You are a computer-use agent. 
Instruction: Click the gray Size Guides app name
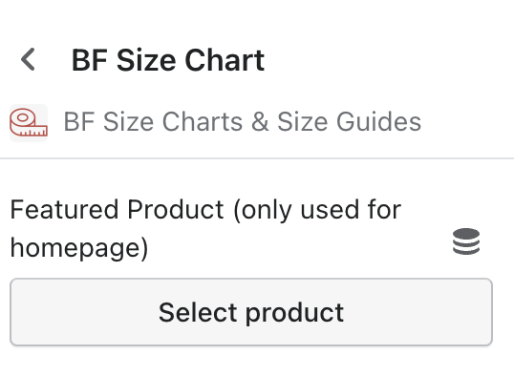[x=243, y=122]
